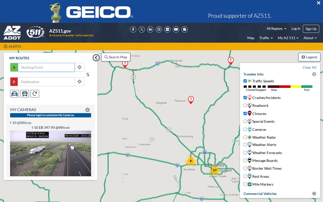Enable Weather Forecasts layer checkbox

click(x=245, y=153)
